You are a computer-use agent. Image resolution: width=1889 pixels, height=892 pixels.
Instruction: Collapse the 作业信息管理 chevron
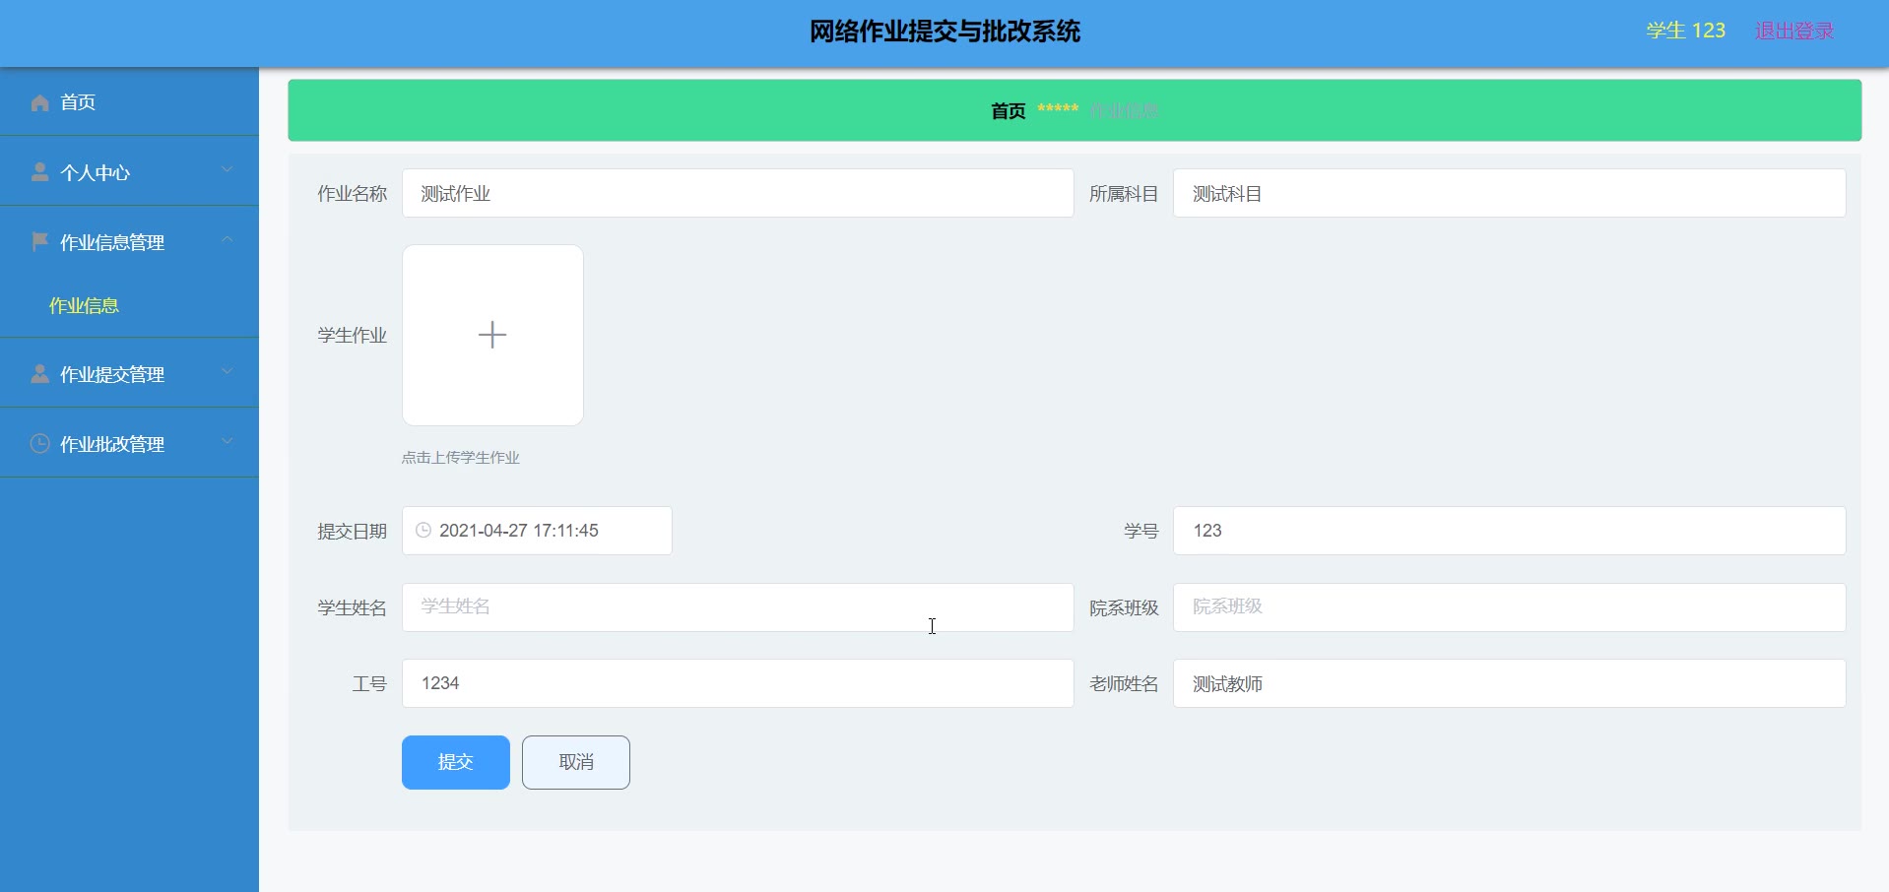point(228,239)
